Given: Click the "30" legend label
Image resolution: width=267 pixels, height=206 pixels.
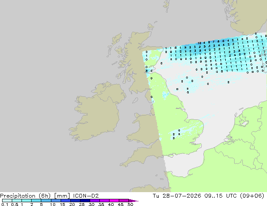Looking at the screenshot, I should point(91,204).
